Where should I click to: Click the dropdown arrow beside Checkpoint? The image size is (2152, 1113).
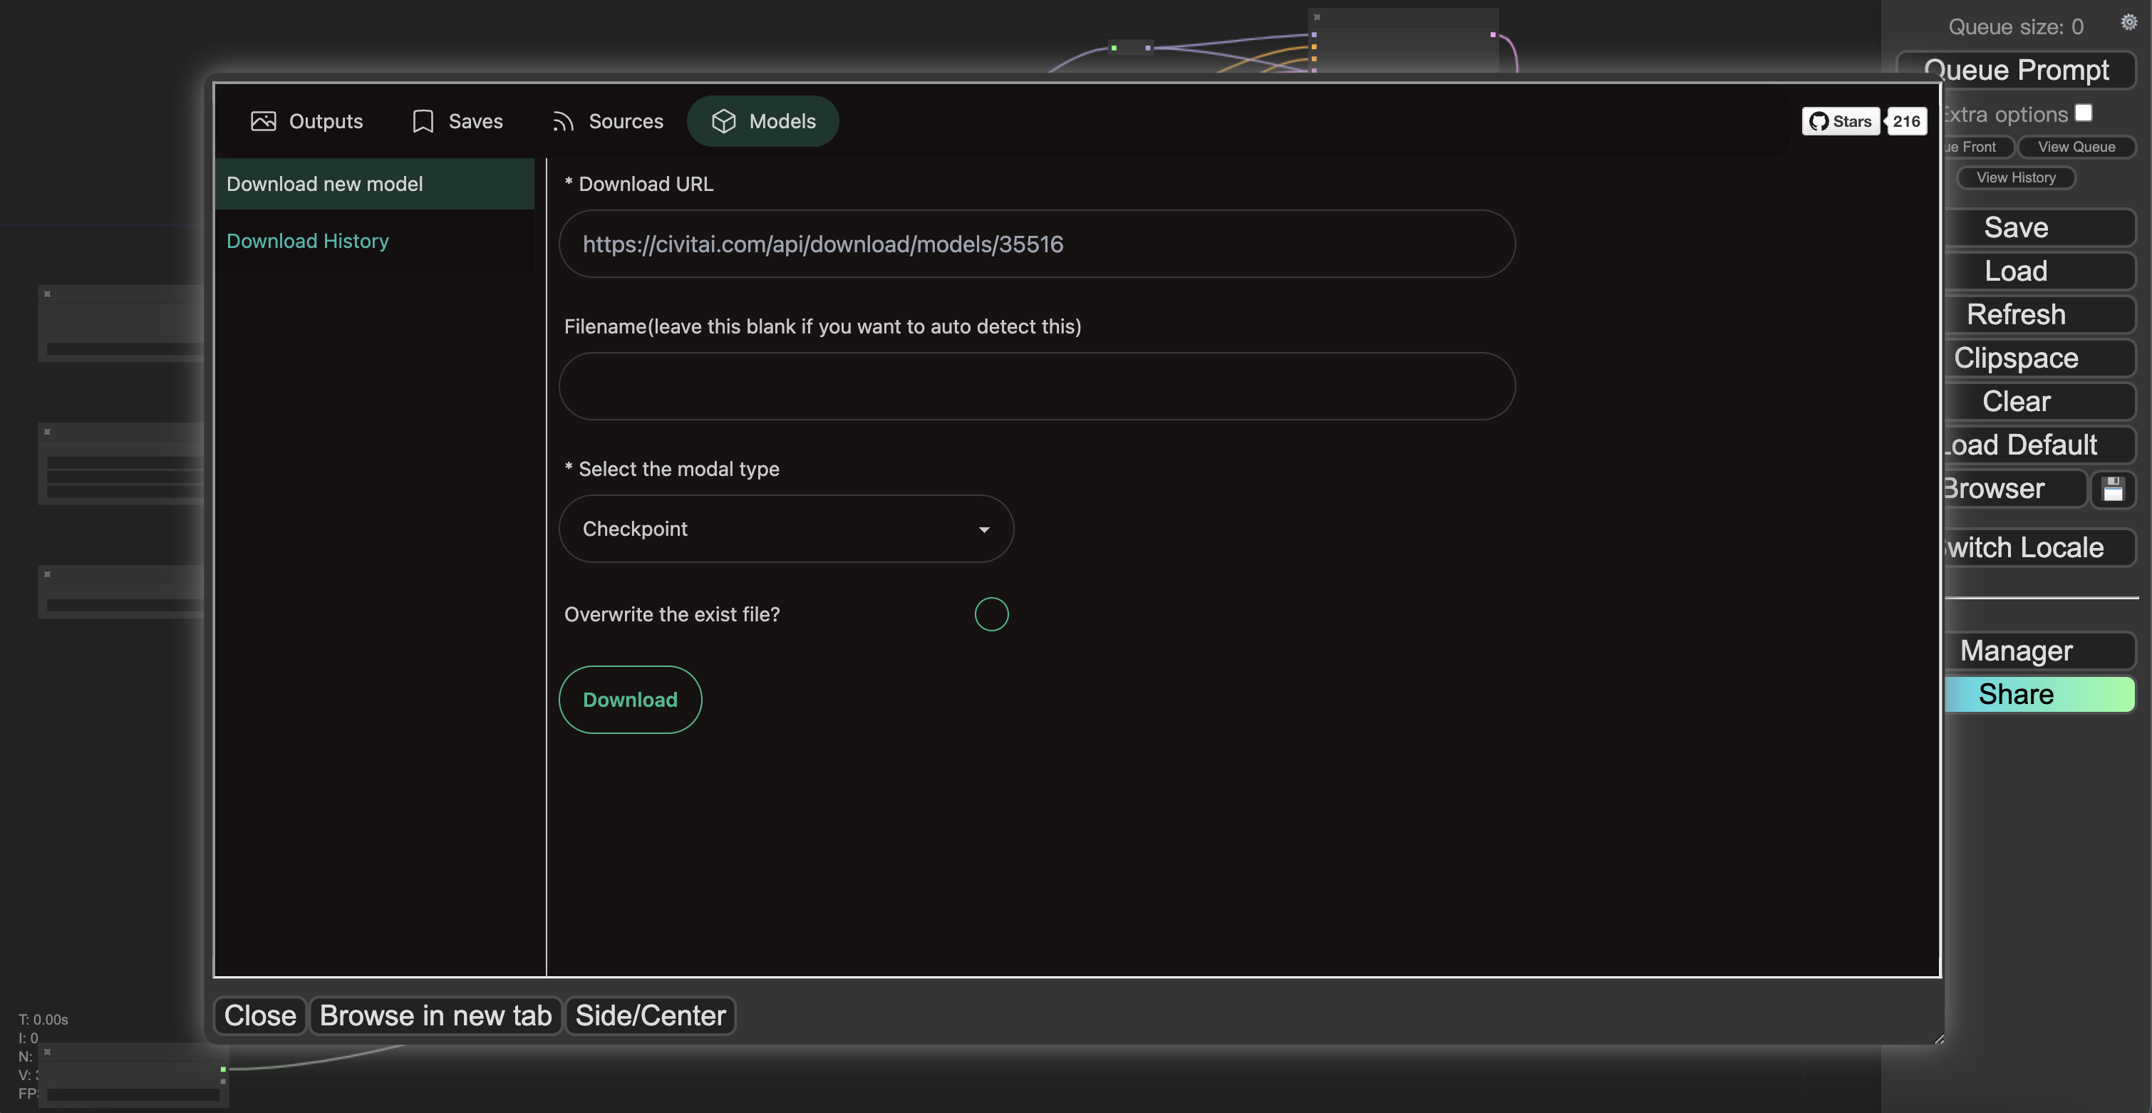(x=983, y=529)
